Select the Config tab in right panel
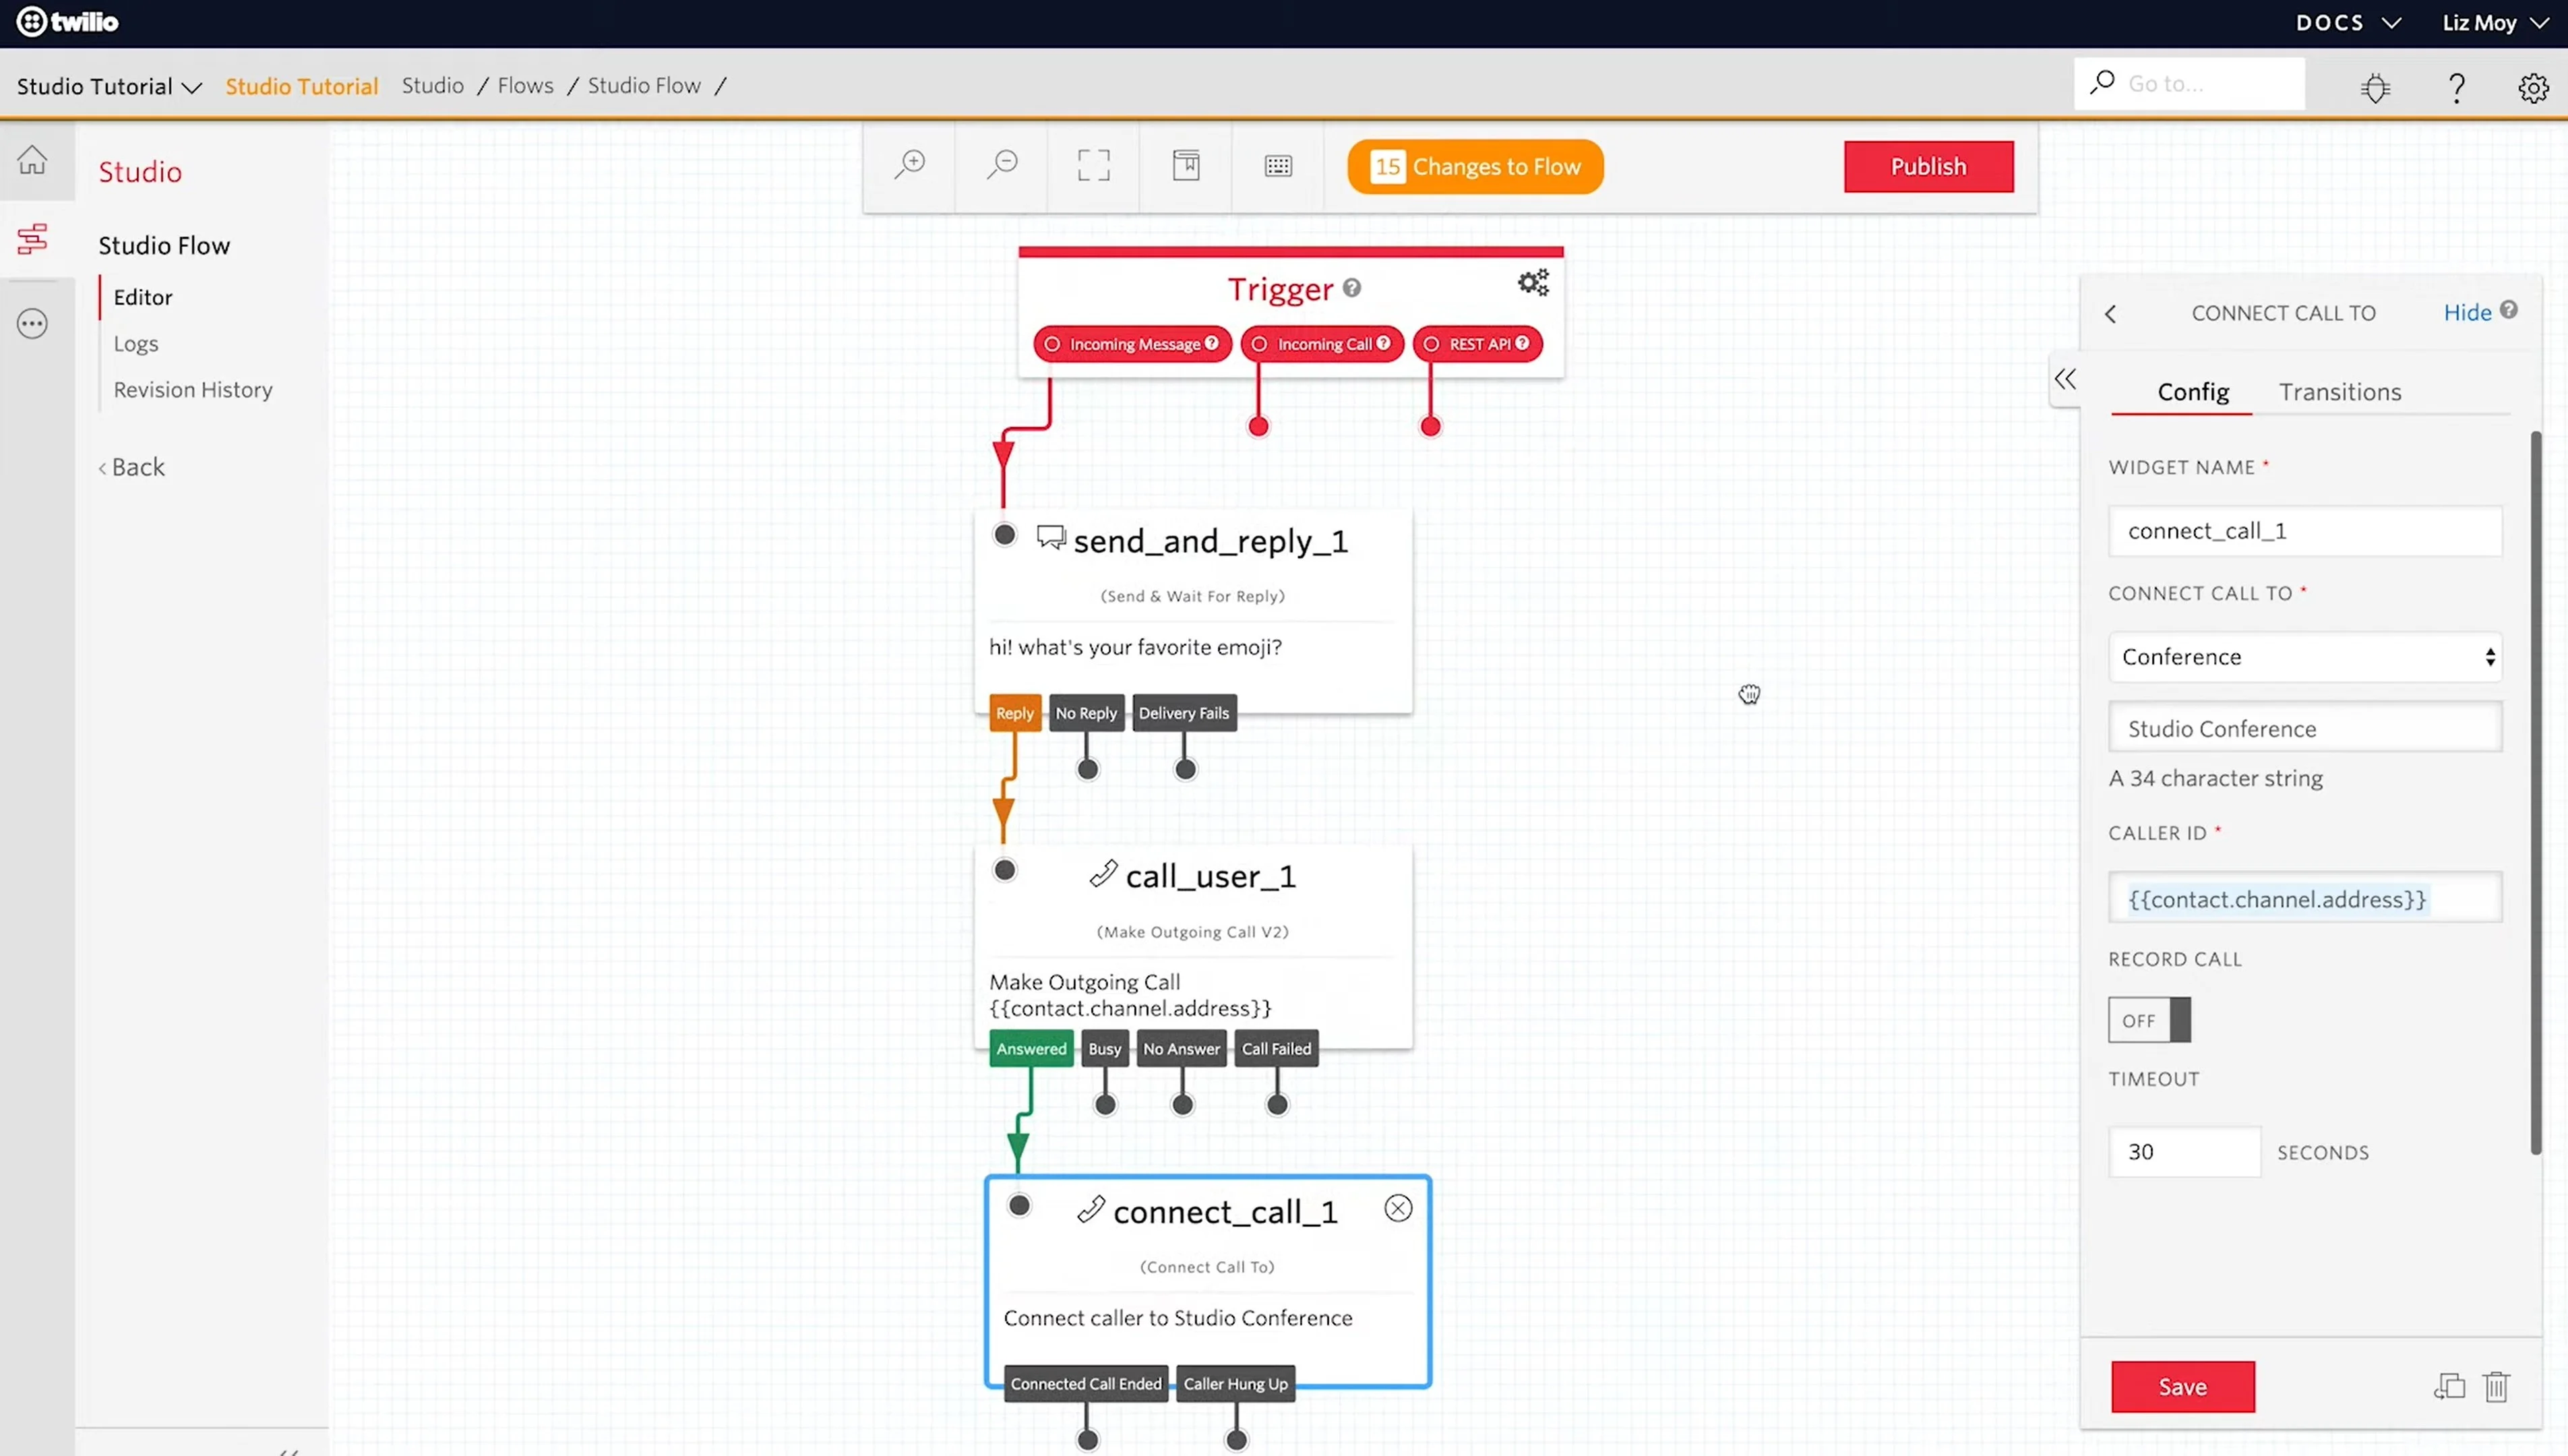Viewport: 2568px width, 1456px height. pyautogui.click(x=2194, y=392)
